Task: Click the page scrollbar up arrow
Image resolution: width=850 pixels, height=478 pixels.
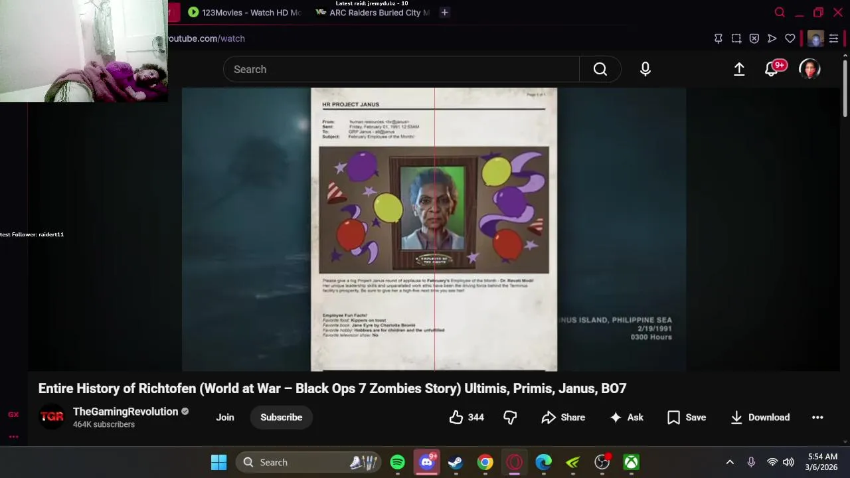Action: pos(845,56)
